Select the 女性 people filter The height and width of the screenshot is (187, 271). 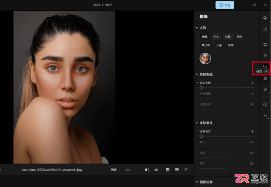click(228, 37)
